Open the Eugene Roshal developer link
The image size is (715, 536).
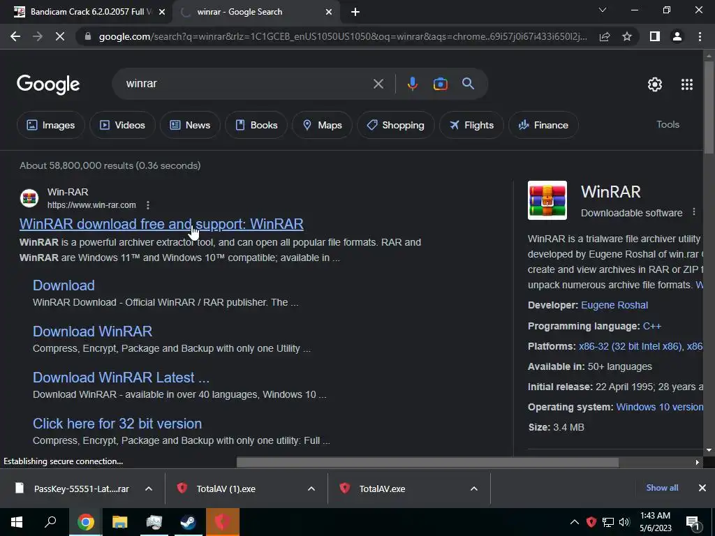[614, 305]
